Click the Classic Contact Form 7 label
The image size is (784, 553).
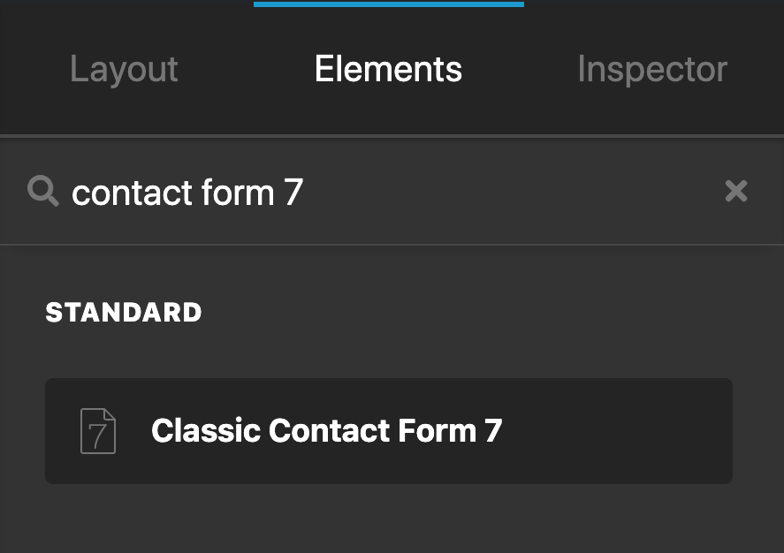click(x=327, y=431)
